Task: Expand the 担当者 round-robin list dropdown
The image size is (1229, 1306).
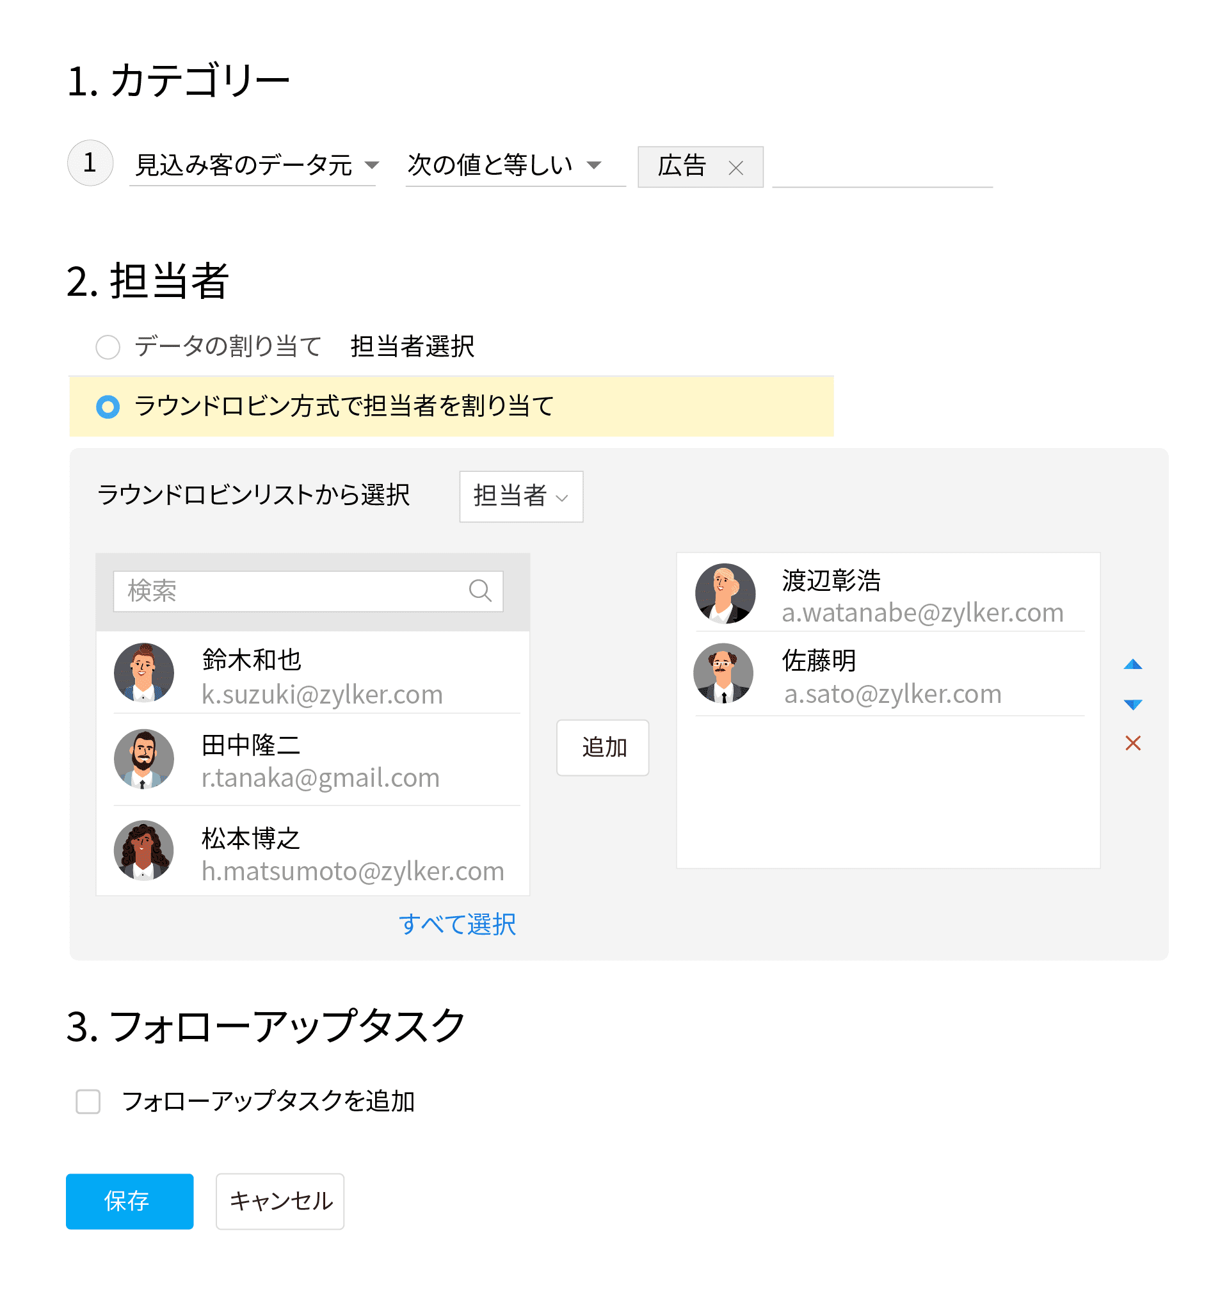Action: [521, 497]
